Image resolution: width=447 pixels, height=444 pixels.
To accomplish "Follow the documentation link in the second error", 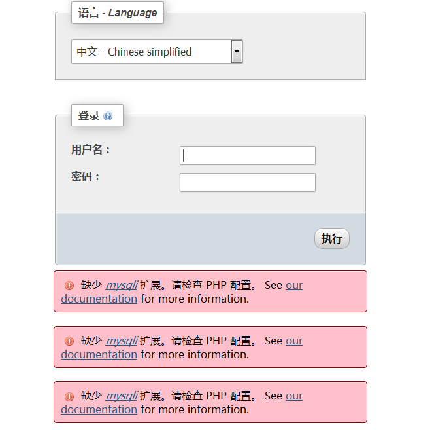I will click(x=99, y=354).
